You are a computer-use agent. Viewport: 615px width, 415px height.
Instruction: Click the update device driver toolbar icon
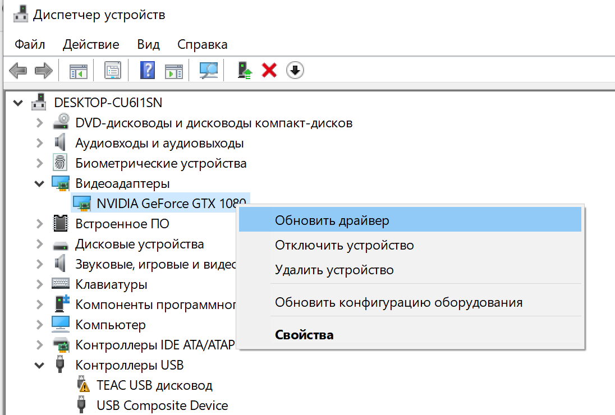pyautogui.click(x=245, y=71)
